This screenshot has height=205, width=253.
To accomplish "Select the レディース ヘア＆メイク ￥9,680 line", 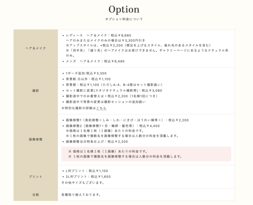I will [99, 35].
